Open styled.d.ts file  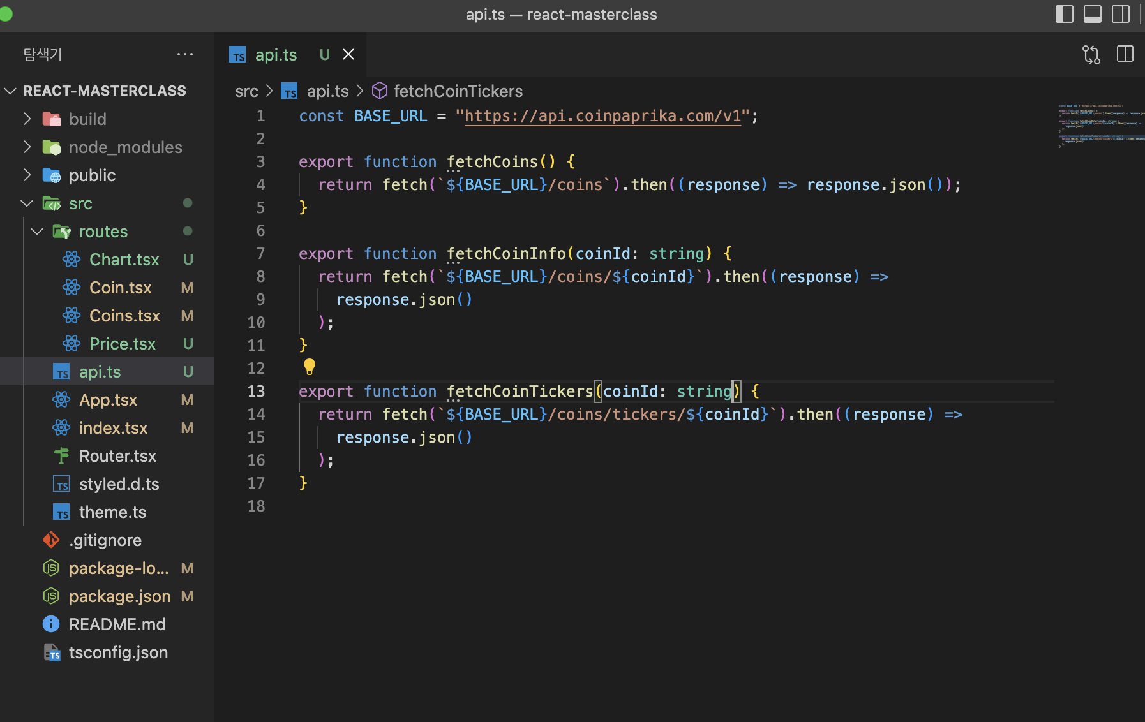[119, 484]
